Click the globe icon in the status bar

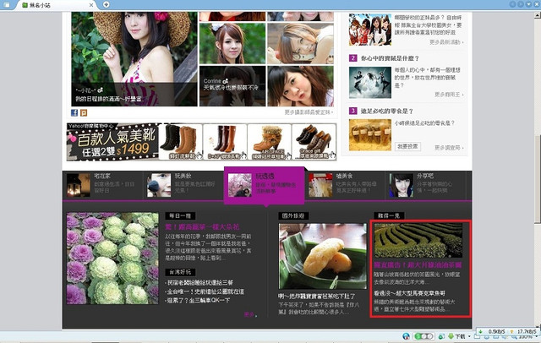406,336
